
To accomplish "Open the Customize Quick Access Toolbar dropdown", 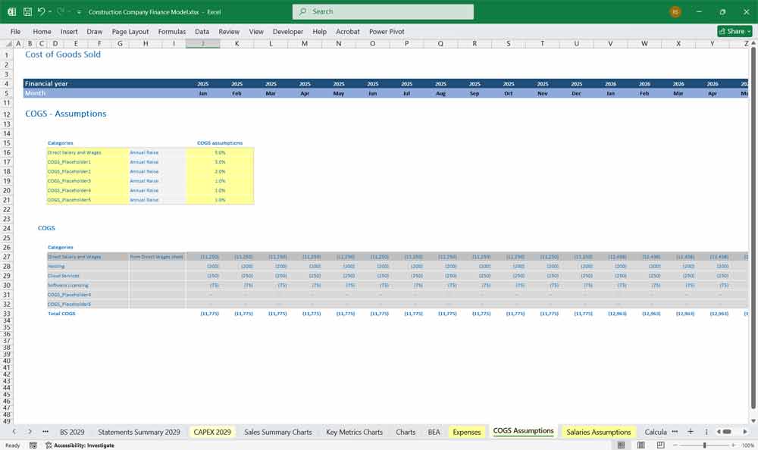I will pos(78,11).
